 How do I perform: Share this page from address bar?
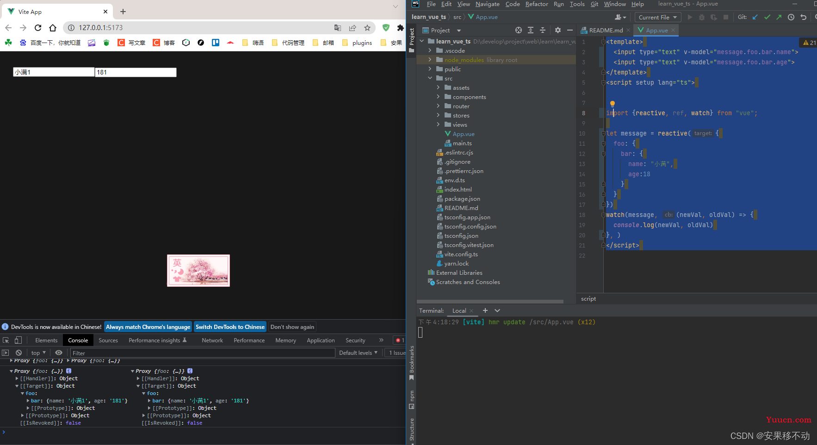353,28
